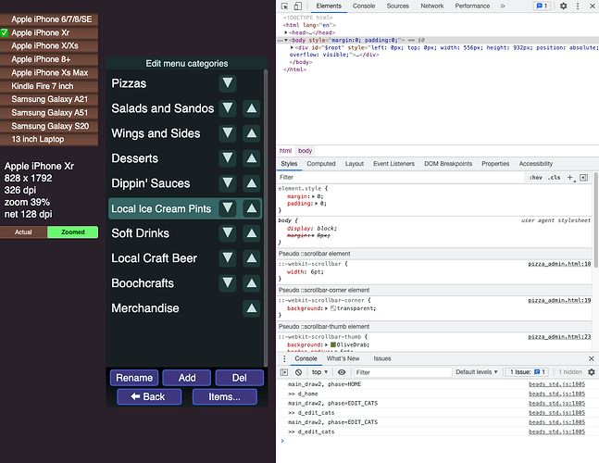
Task: Clear the console log
Action: tap(298, 372)
